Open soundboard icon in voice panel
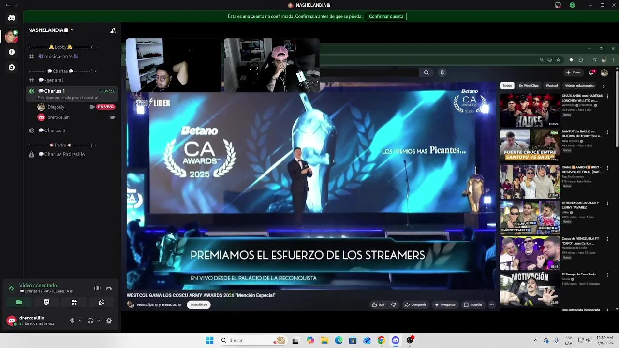Screen dimensions: 619x348 point(102,302)
